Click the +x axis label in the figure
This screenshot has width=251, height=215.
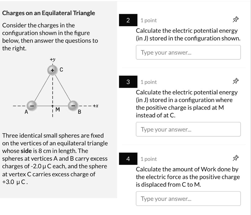[95, 106]
